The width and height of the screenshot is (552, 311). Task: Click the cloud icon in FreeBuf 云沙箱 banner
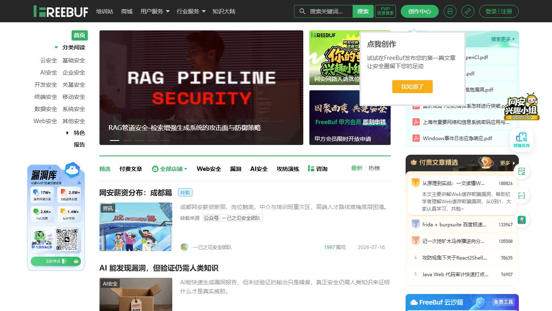tap(414, 302)
